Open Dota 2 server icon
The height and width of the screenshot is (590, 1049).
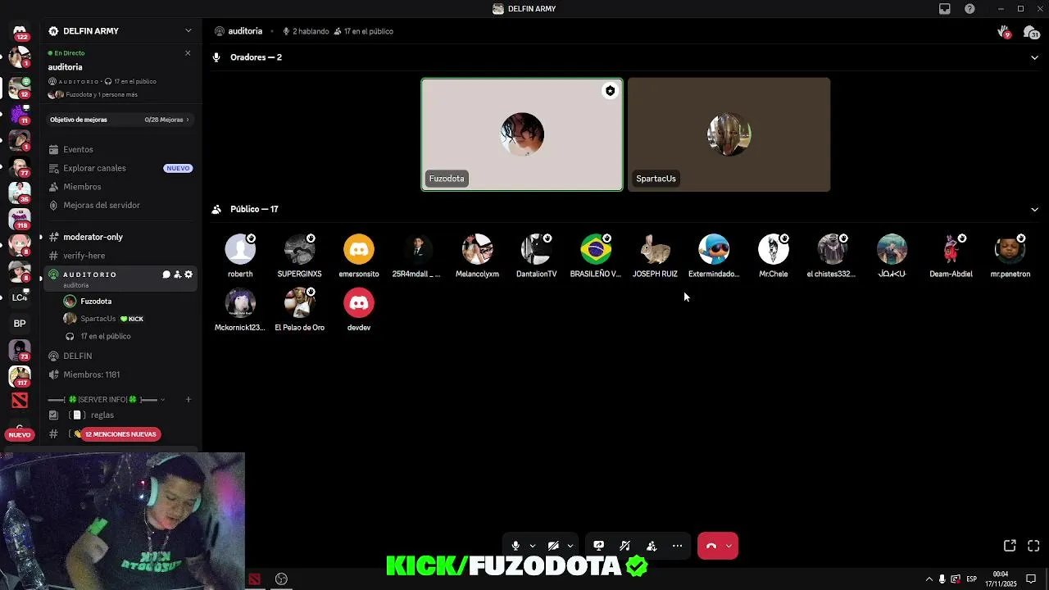20,400
